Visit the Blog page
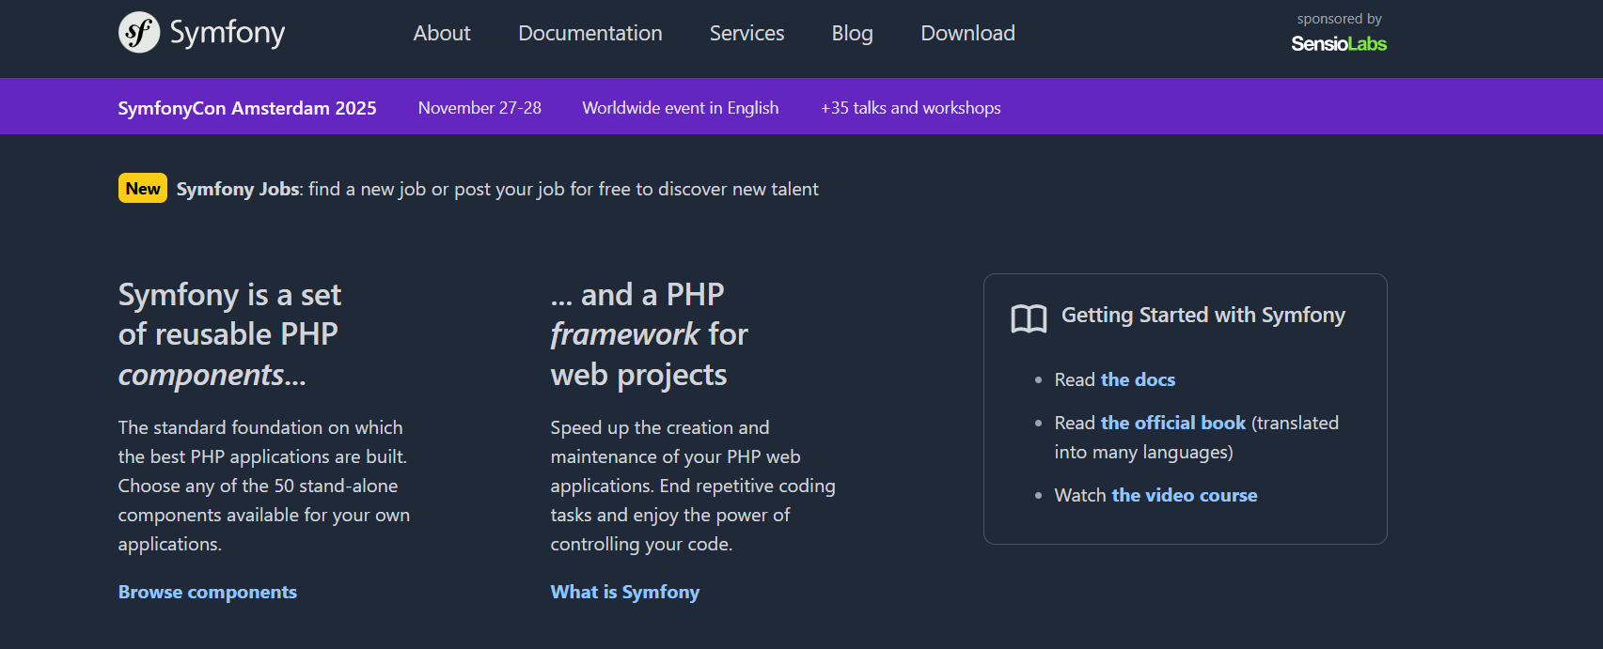1603x649 pixels. pos(852,34)
